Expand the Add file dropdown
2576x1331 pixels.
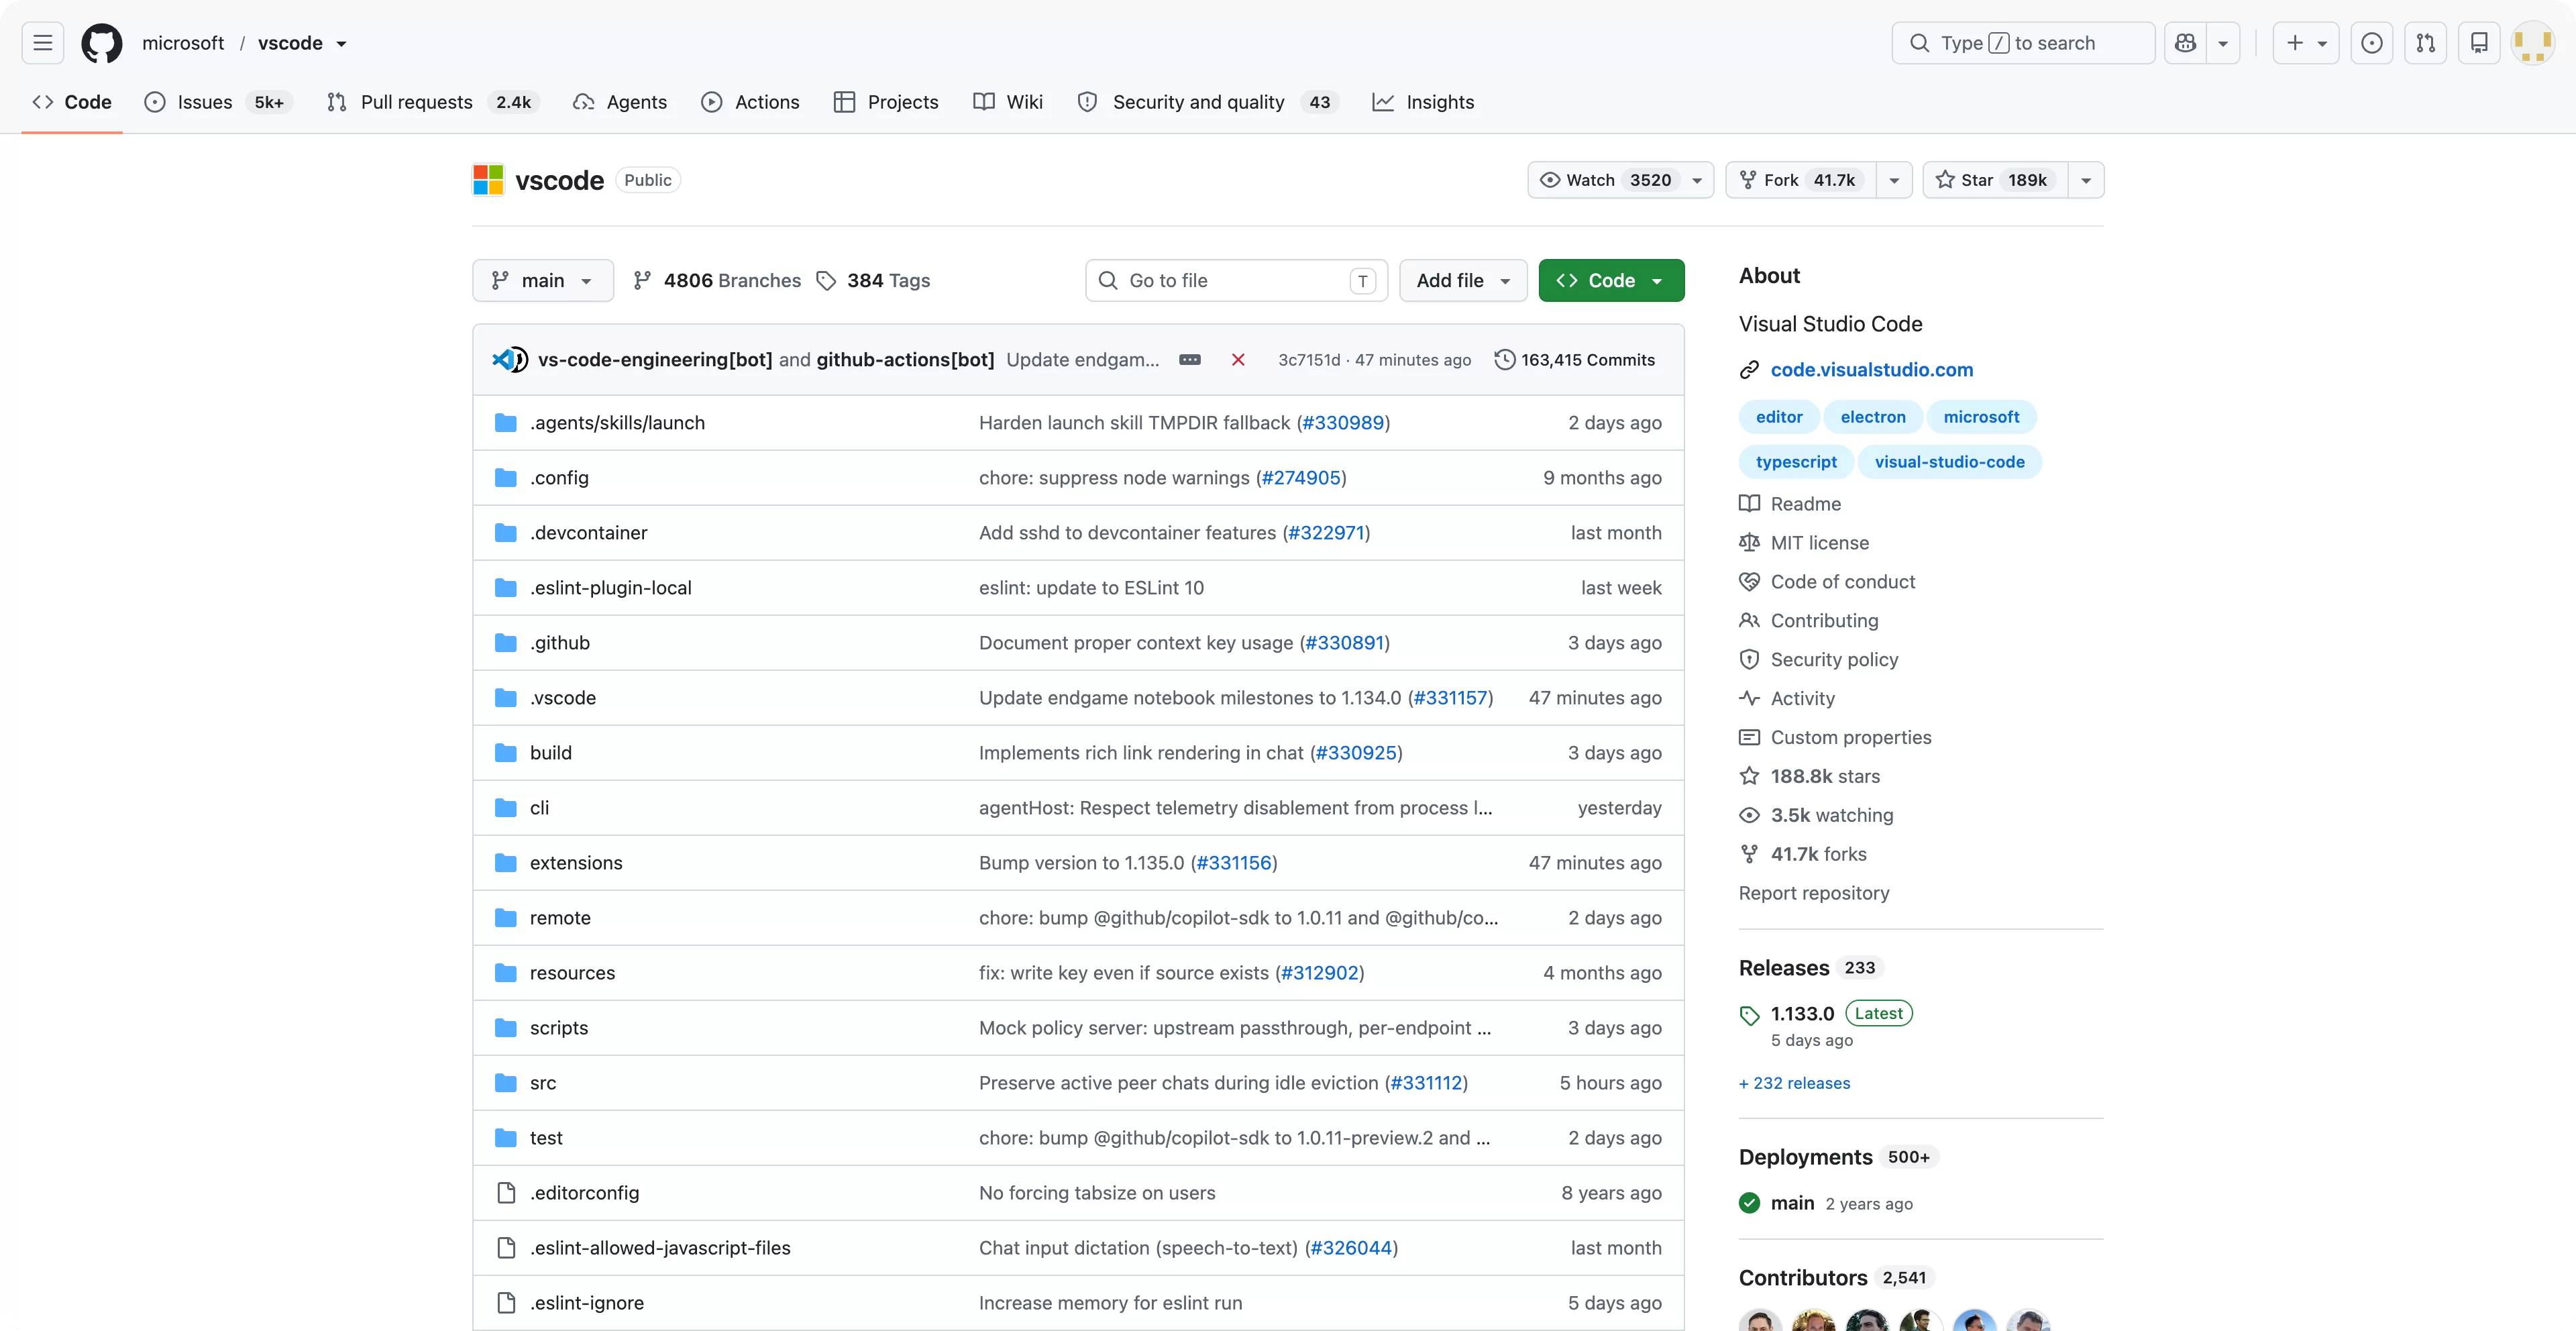[1463, 281]
